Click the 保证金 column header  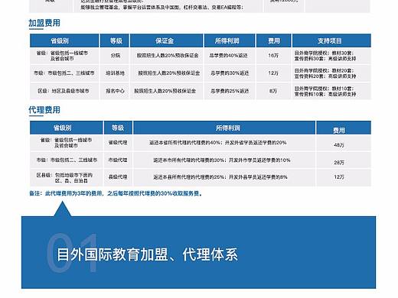click(167, 40)
